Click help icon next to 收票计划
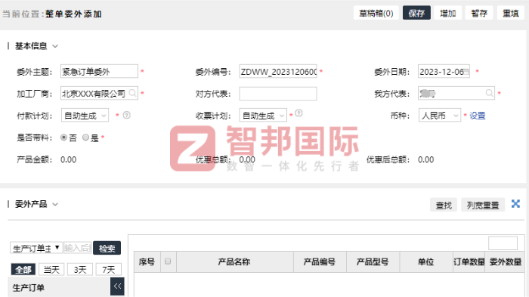The height and width of the screenshot is (297, 529). (x=299, y=113)
